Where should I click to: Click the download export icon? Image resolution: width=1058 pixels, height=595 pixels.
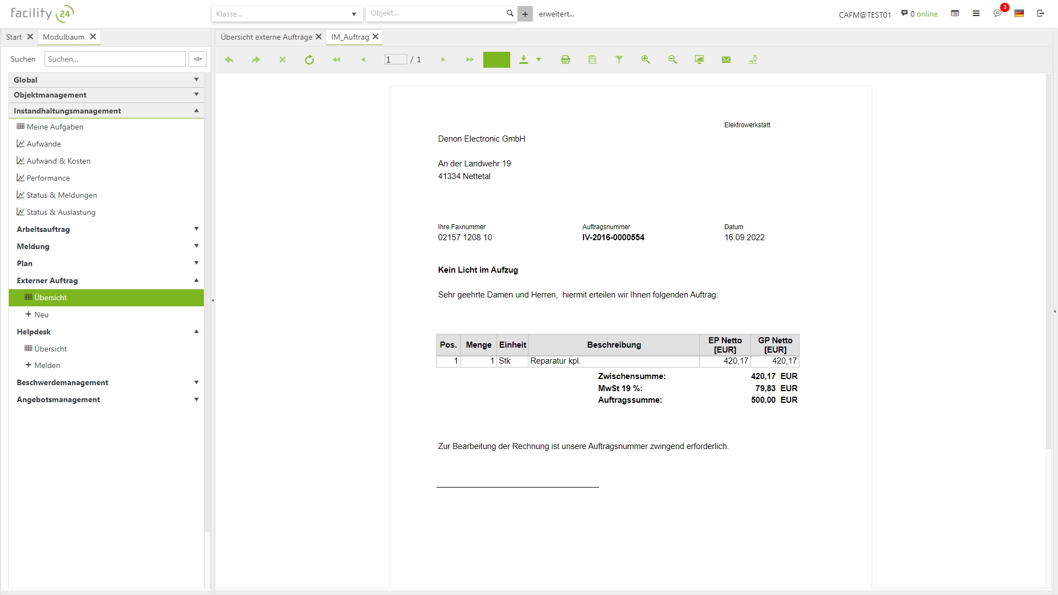tap(523, 59)
